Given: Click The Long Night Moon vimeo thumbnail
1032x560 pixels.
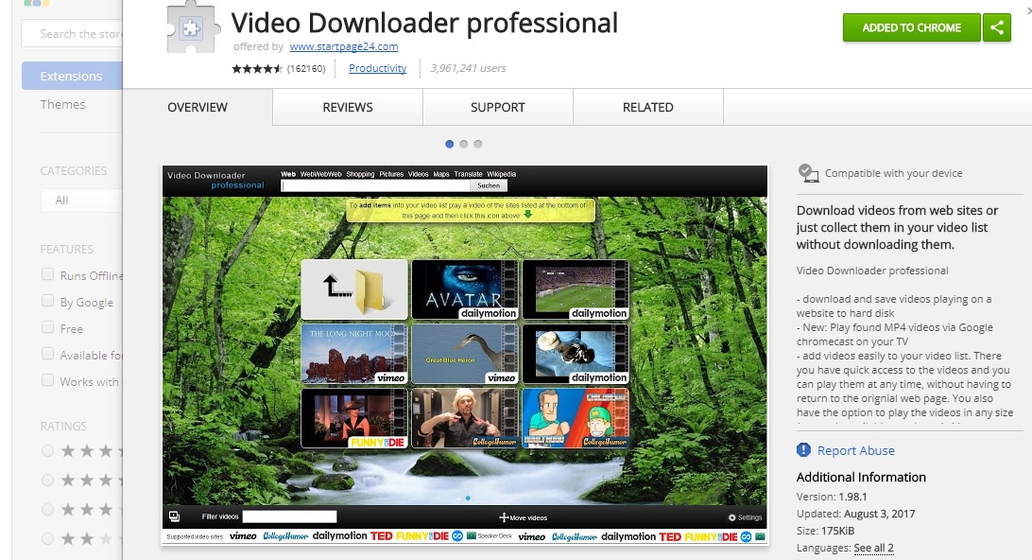Looking at the screenshot, I should click(x=354, y=354).
